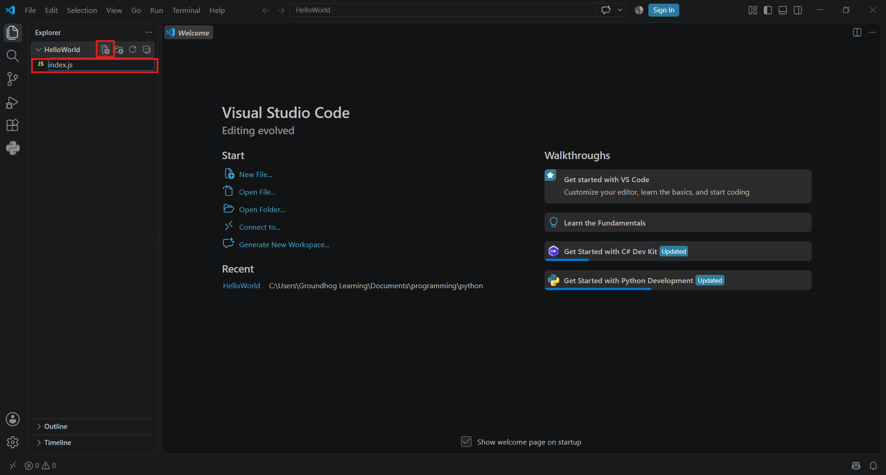Viewport: 886px width, 475px height.
Task: Click the Sign In button
Action: 664,10
